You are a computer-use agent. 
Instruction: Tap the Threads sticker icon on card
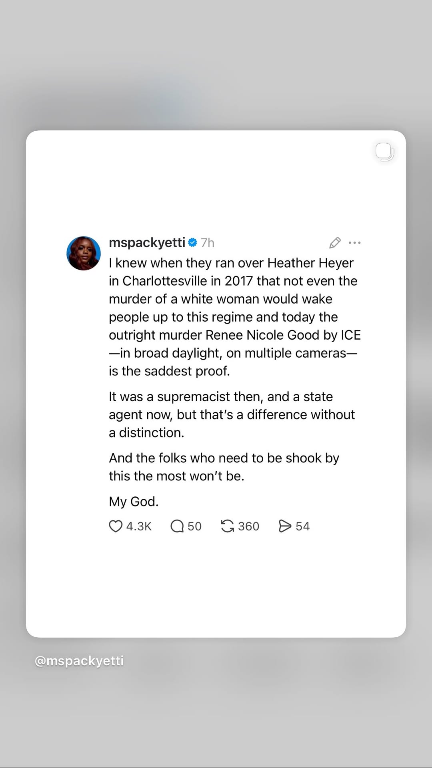point(385,152)
